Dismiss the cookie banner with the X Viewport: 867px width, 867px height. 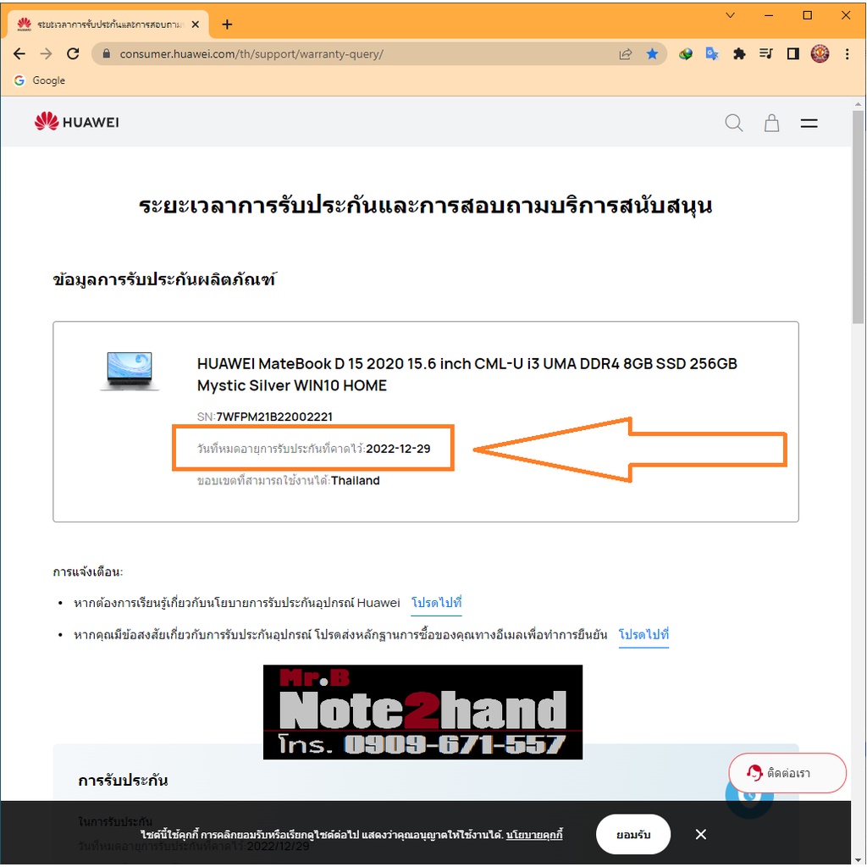[x=700, y=834]
